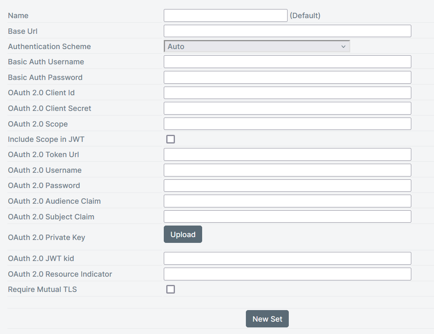Click the OAuth 2.0 Password field

click(287, 186)
